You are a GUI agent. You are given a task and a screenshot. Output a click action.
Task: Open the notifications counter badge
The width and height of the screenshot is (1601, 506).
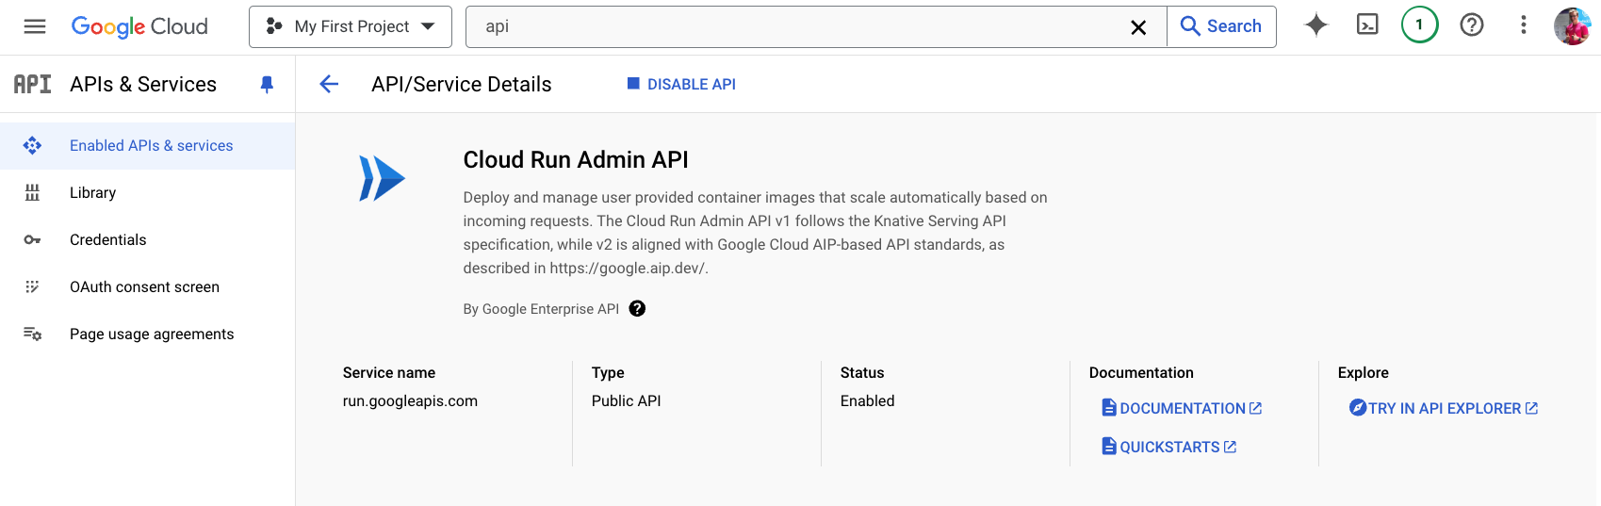click(1419, 25)
